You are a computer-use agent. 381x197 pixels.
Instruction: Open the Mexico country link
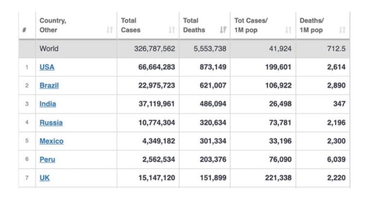click(x=52, y=141)
